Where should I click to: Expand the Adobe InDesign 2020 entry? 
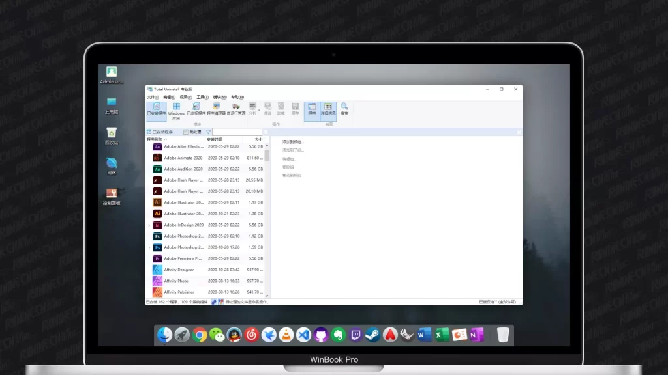pos(149,225)
